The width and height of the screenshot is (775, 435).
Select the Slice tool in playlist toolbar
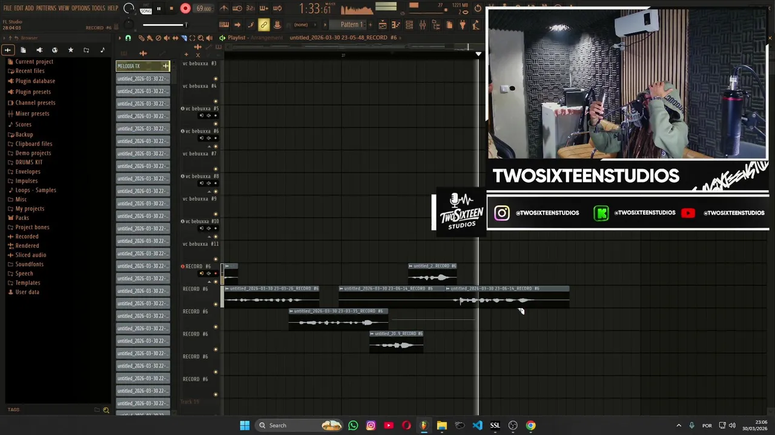tap(183, 37)
